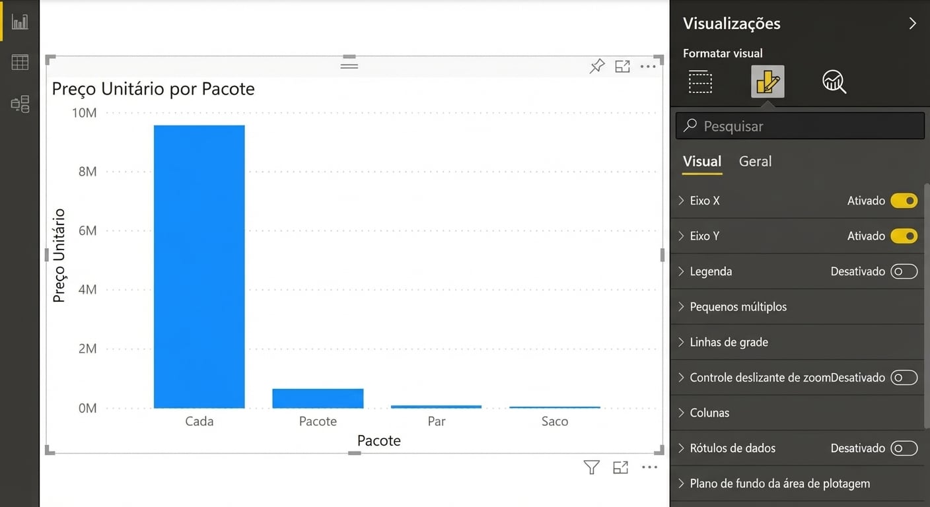
Task: Expand the Colunas section
Action: click(709, 413)
